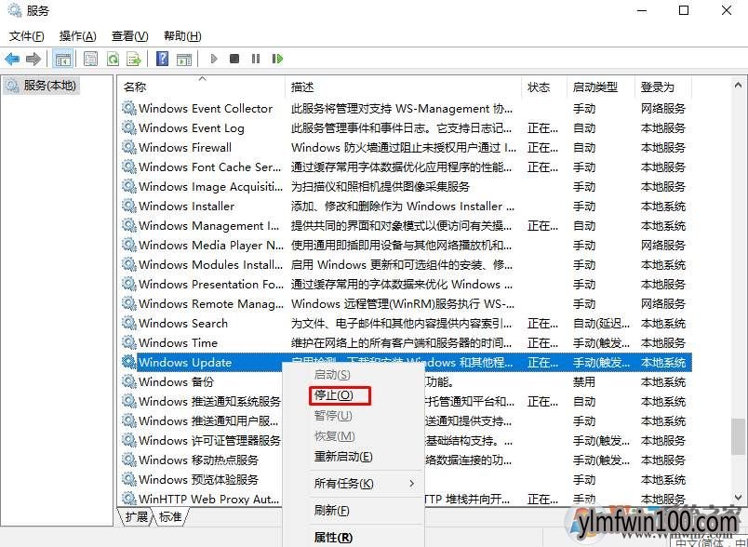This screenshot has width=748, height=547.
Task: Open the 查看(V) menu
Action: [129, 36]
